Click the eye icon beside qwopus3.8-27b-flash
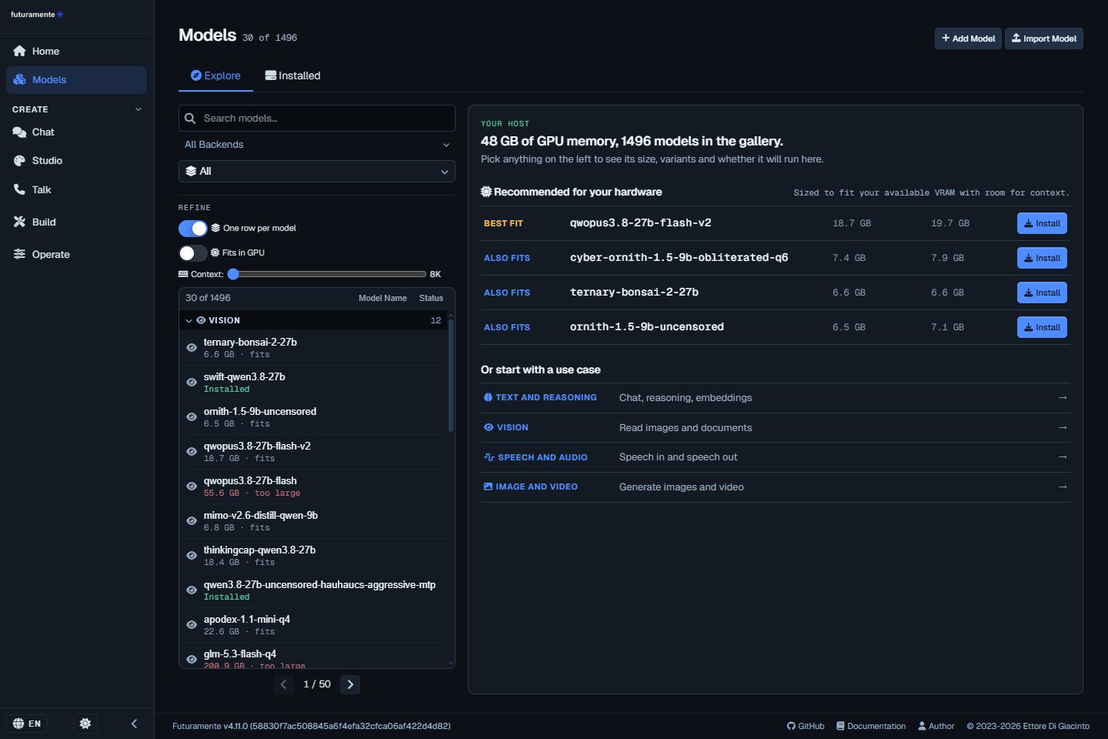Screen dimensions: 1108x739 (192, 487)
